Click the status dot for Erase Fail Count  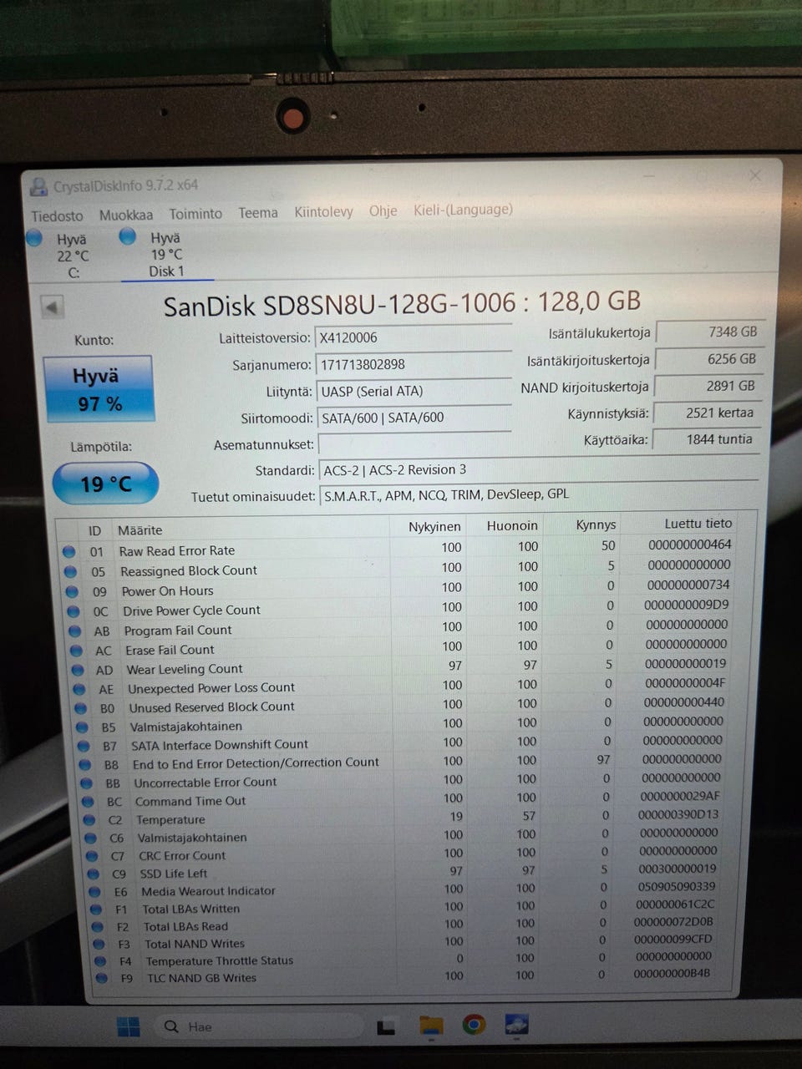pos(77,650)
